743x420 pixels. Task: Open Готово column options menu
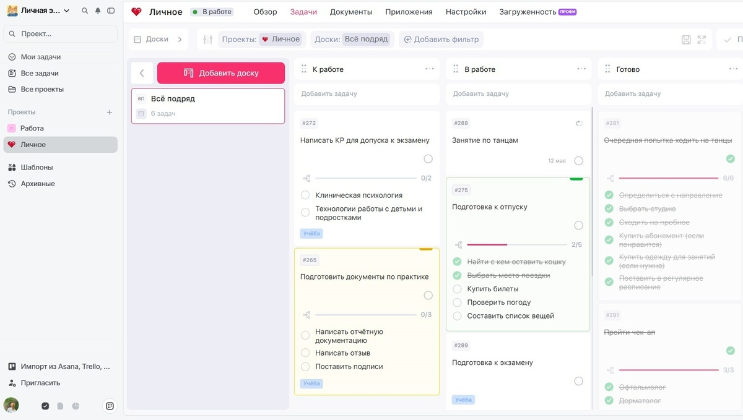tap(733, 69)
